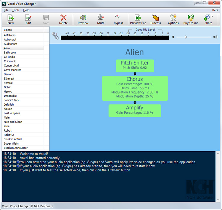The height and width of the screenshot is (210, 222).
Task: Select the Klaxon voice
Action: point(23,109)
